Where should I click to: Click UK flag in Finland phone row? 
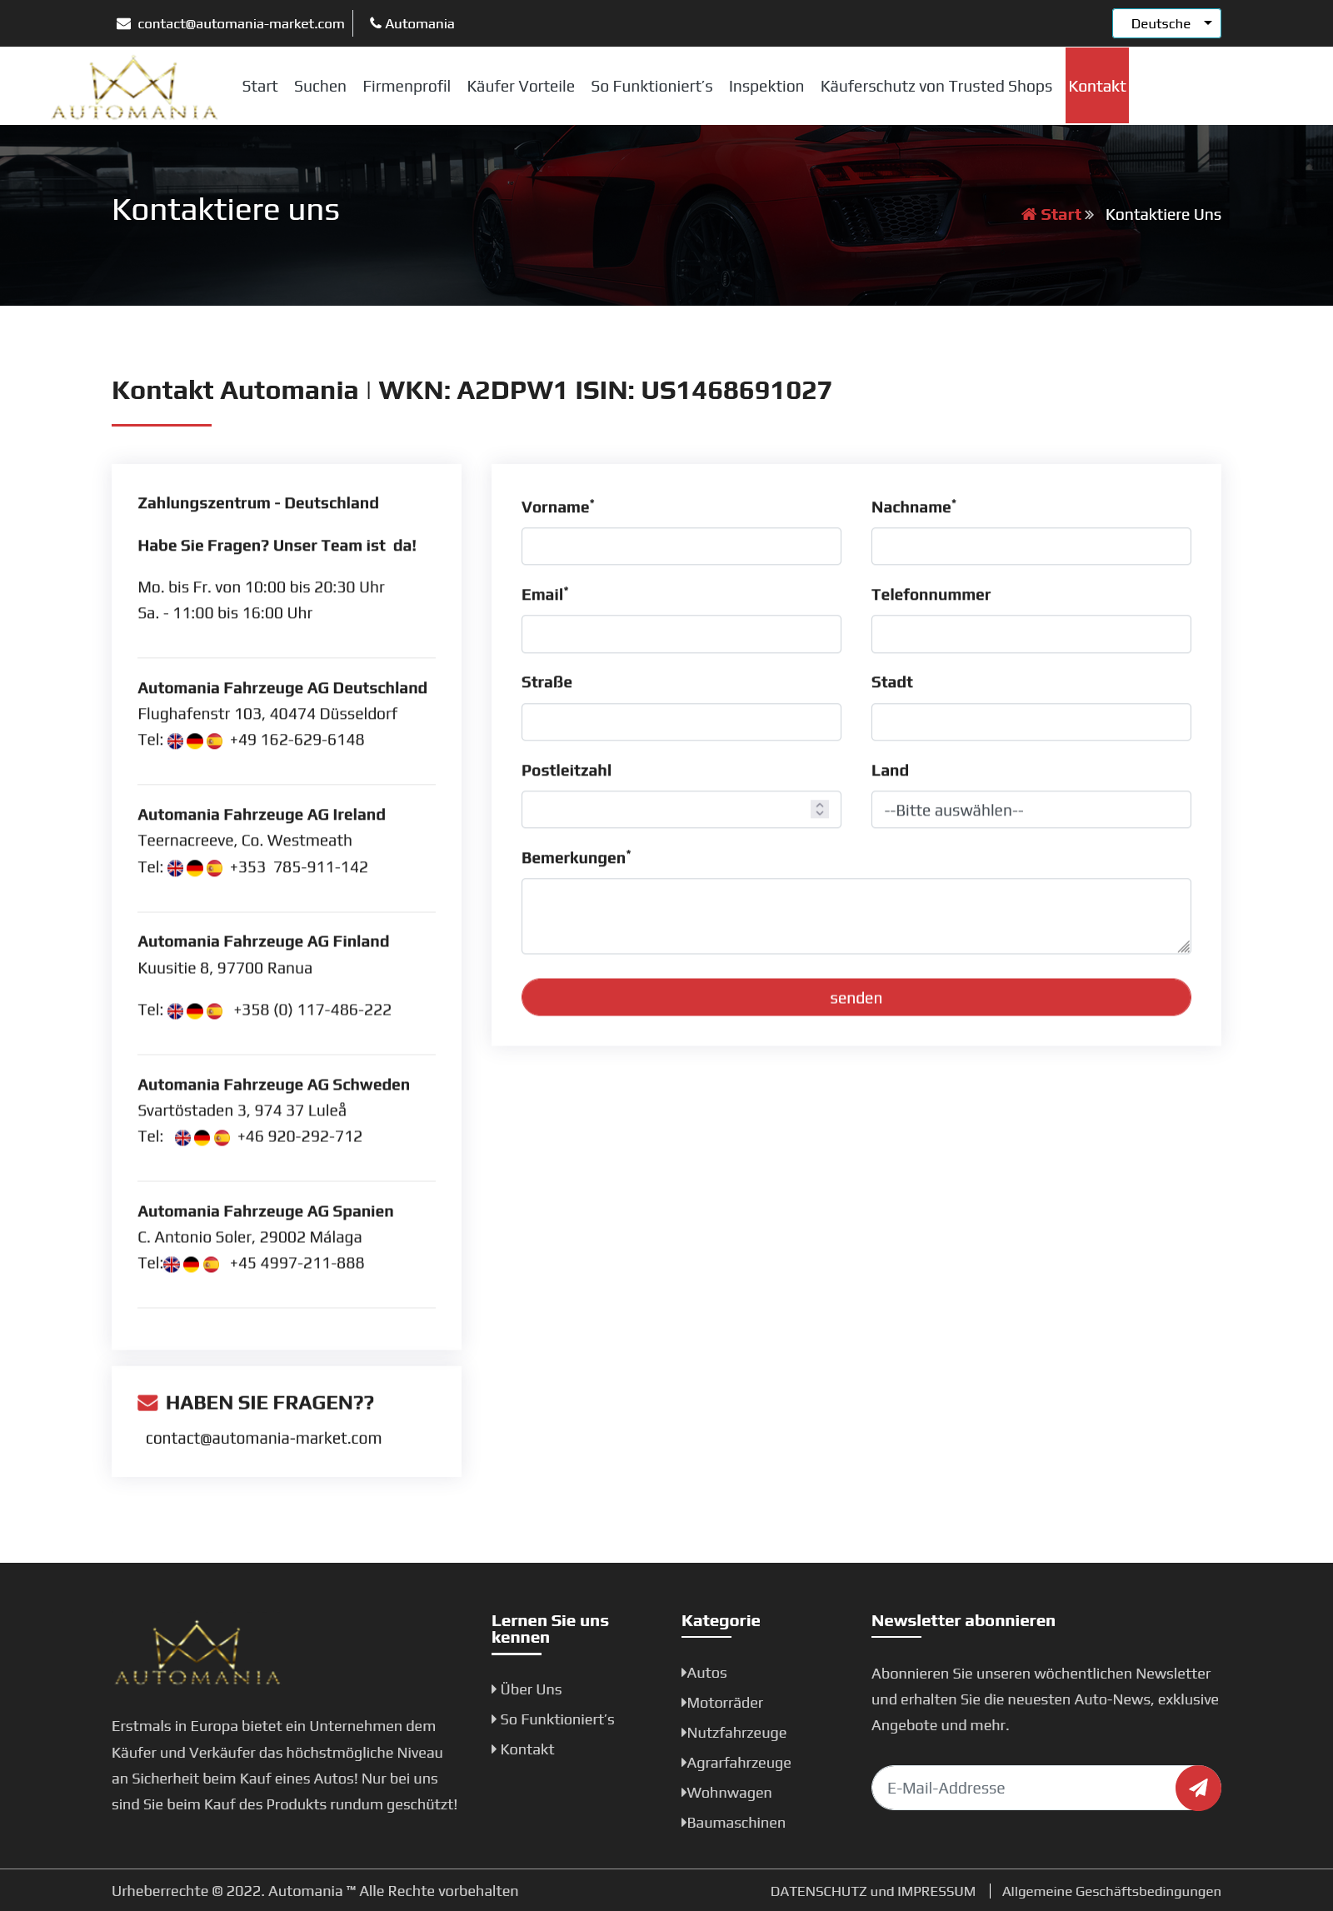(x=175, y=1010)
